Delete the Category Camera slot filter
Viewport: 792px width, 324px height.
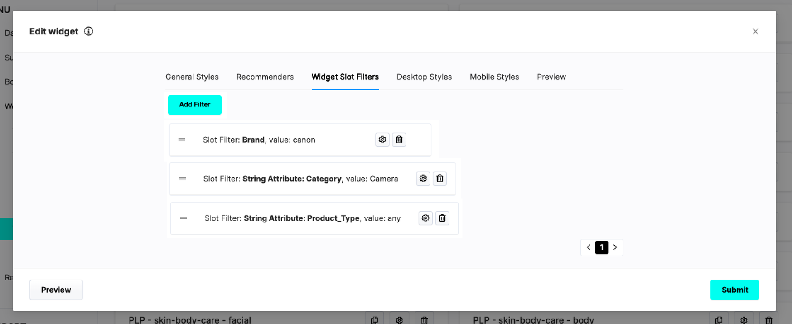(440, 179)
